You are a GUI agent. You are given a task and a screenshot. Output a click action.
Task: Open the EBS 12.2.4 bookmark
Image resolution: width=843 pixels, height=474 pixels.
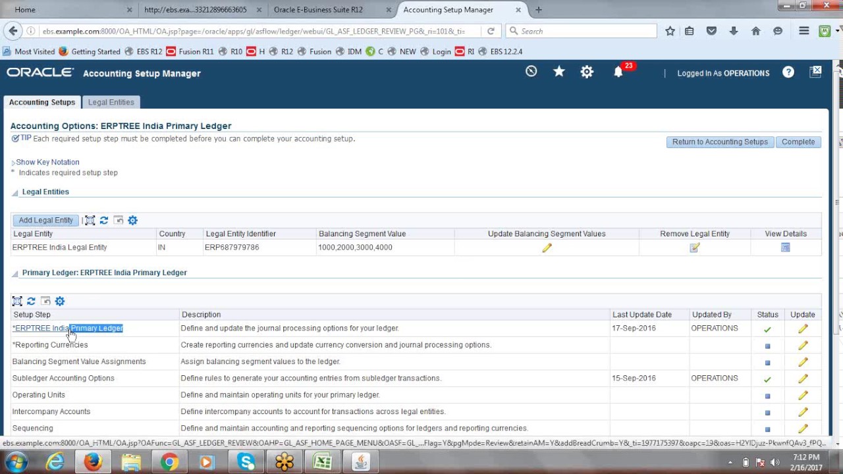(500, 51)
